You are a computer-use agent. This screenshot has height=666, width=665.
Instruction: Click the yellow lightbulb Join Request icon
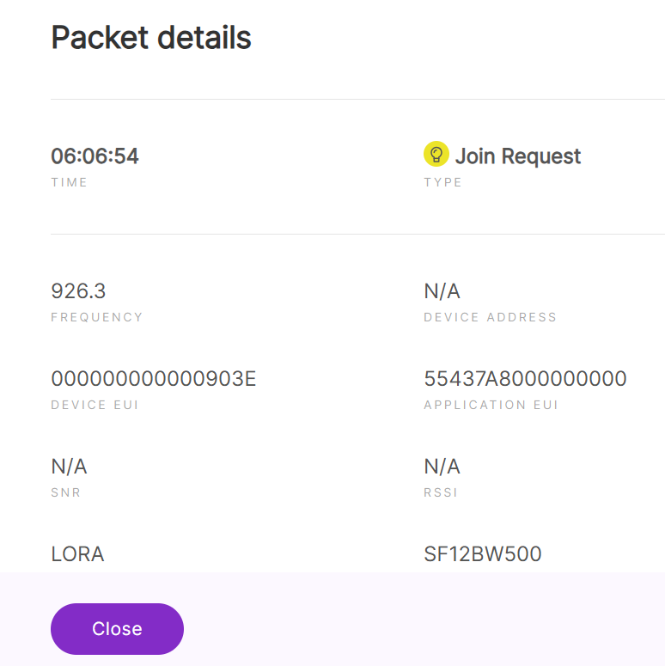point(436,155)
